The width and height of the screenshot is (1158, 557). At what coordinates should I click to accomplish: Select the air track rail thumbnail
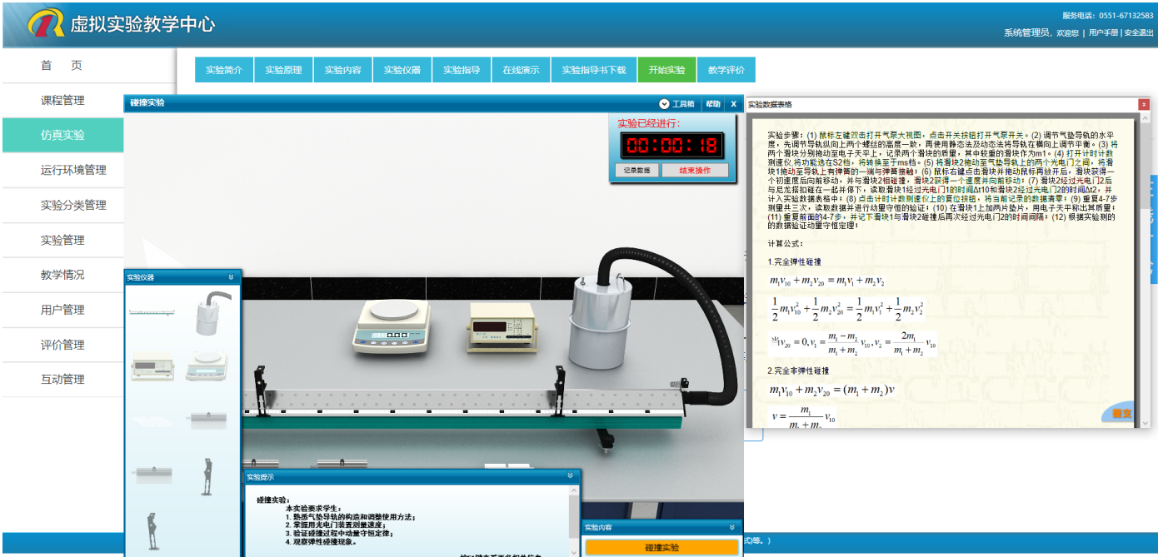(x=152, y=312)
